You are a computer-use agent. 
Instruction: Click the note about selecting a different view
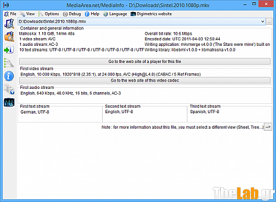coord(182,127)
